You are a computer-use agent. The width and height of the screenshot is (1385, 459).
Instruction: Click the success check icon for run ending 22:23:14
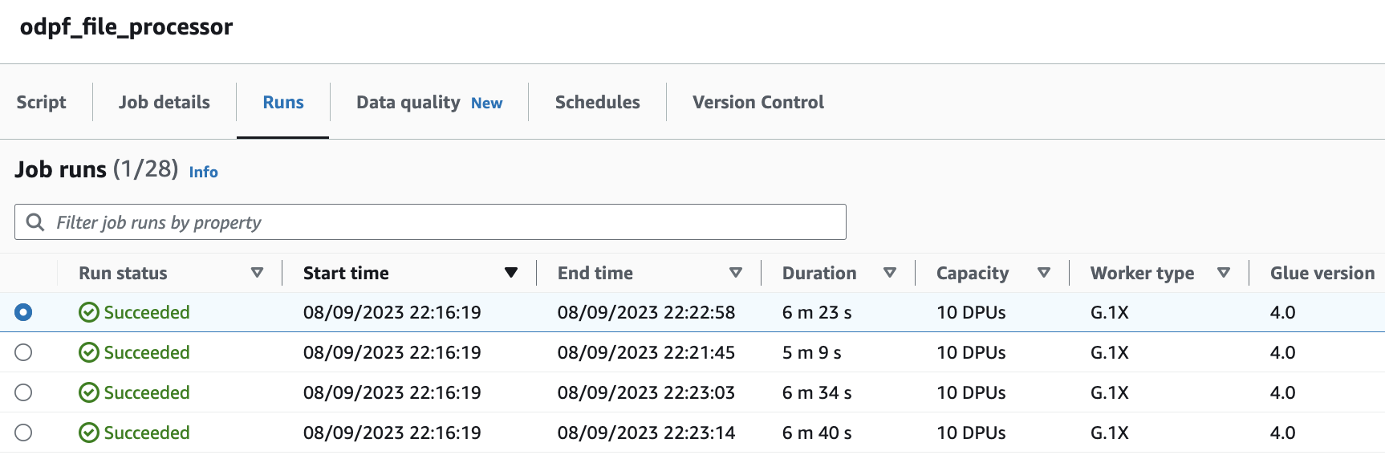(89, 433)
